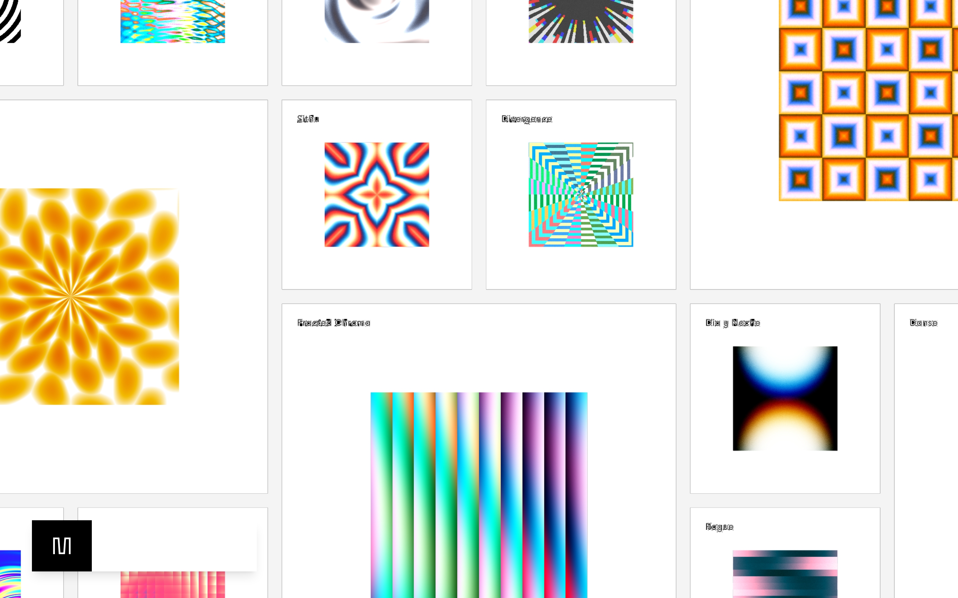The height and width of the screenshot is (598, 958).
Task: Click the Dia y Noche title
Action: click(x=732, y=323)
